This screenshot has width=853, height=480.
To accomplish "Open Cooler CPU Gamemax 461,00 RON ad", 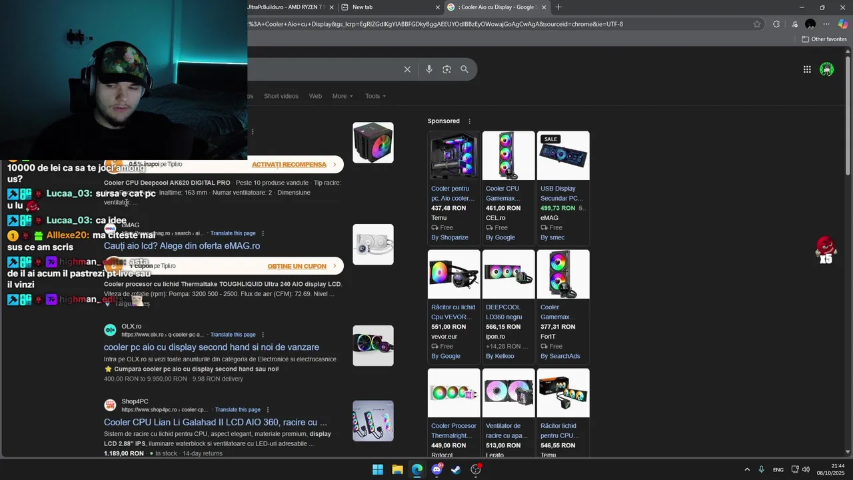I will point(508,187).
